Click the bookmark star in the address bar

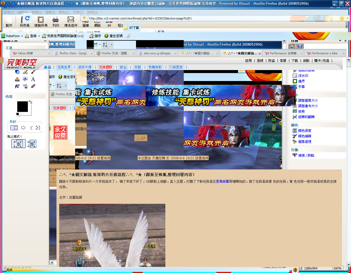point(342,18)
